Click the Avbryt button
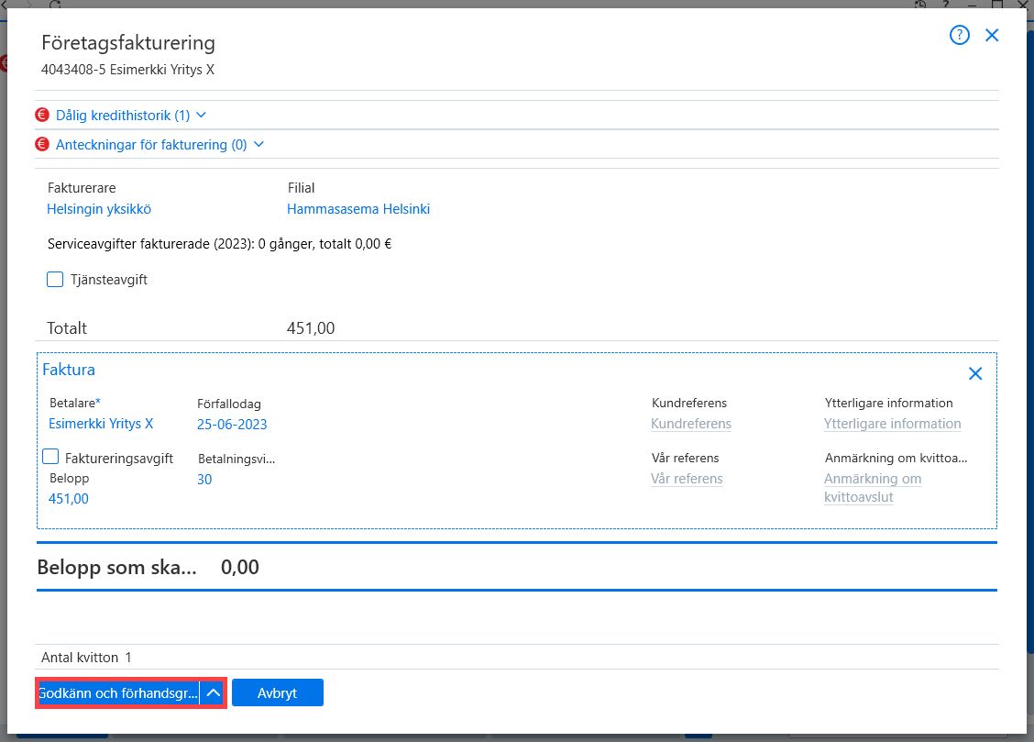This screenshot has width=1034, height=742. [x=278, y=693]
